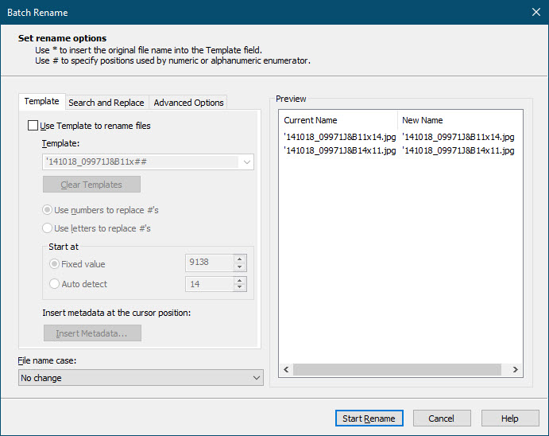
Task: Select Use letters to replace #'s
Action: [48, 228]
